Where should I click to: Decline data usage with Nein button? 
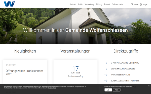[x=117, y=90]
